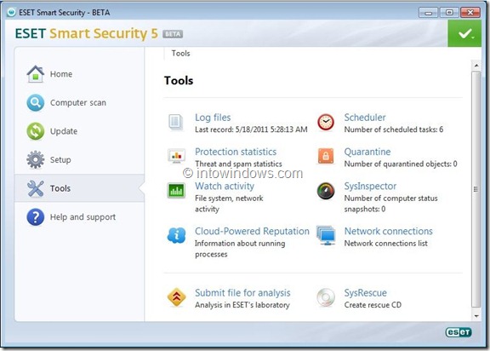Click the ESET logo at bottom right
490x351 pixels.
459,332
